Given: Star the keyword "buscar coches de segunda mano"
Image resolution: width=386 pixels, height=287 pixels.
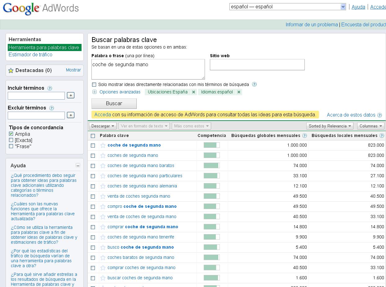Looking at the screenshot, I should (x=103, y=278).
